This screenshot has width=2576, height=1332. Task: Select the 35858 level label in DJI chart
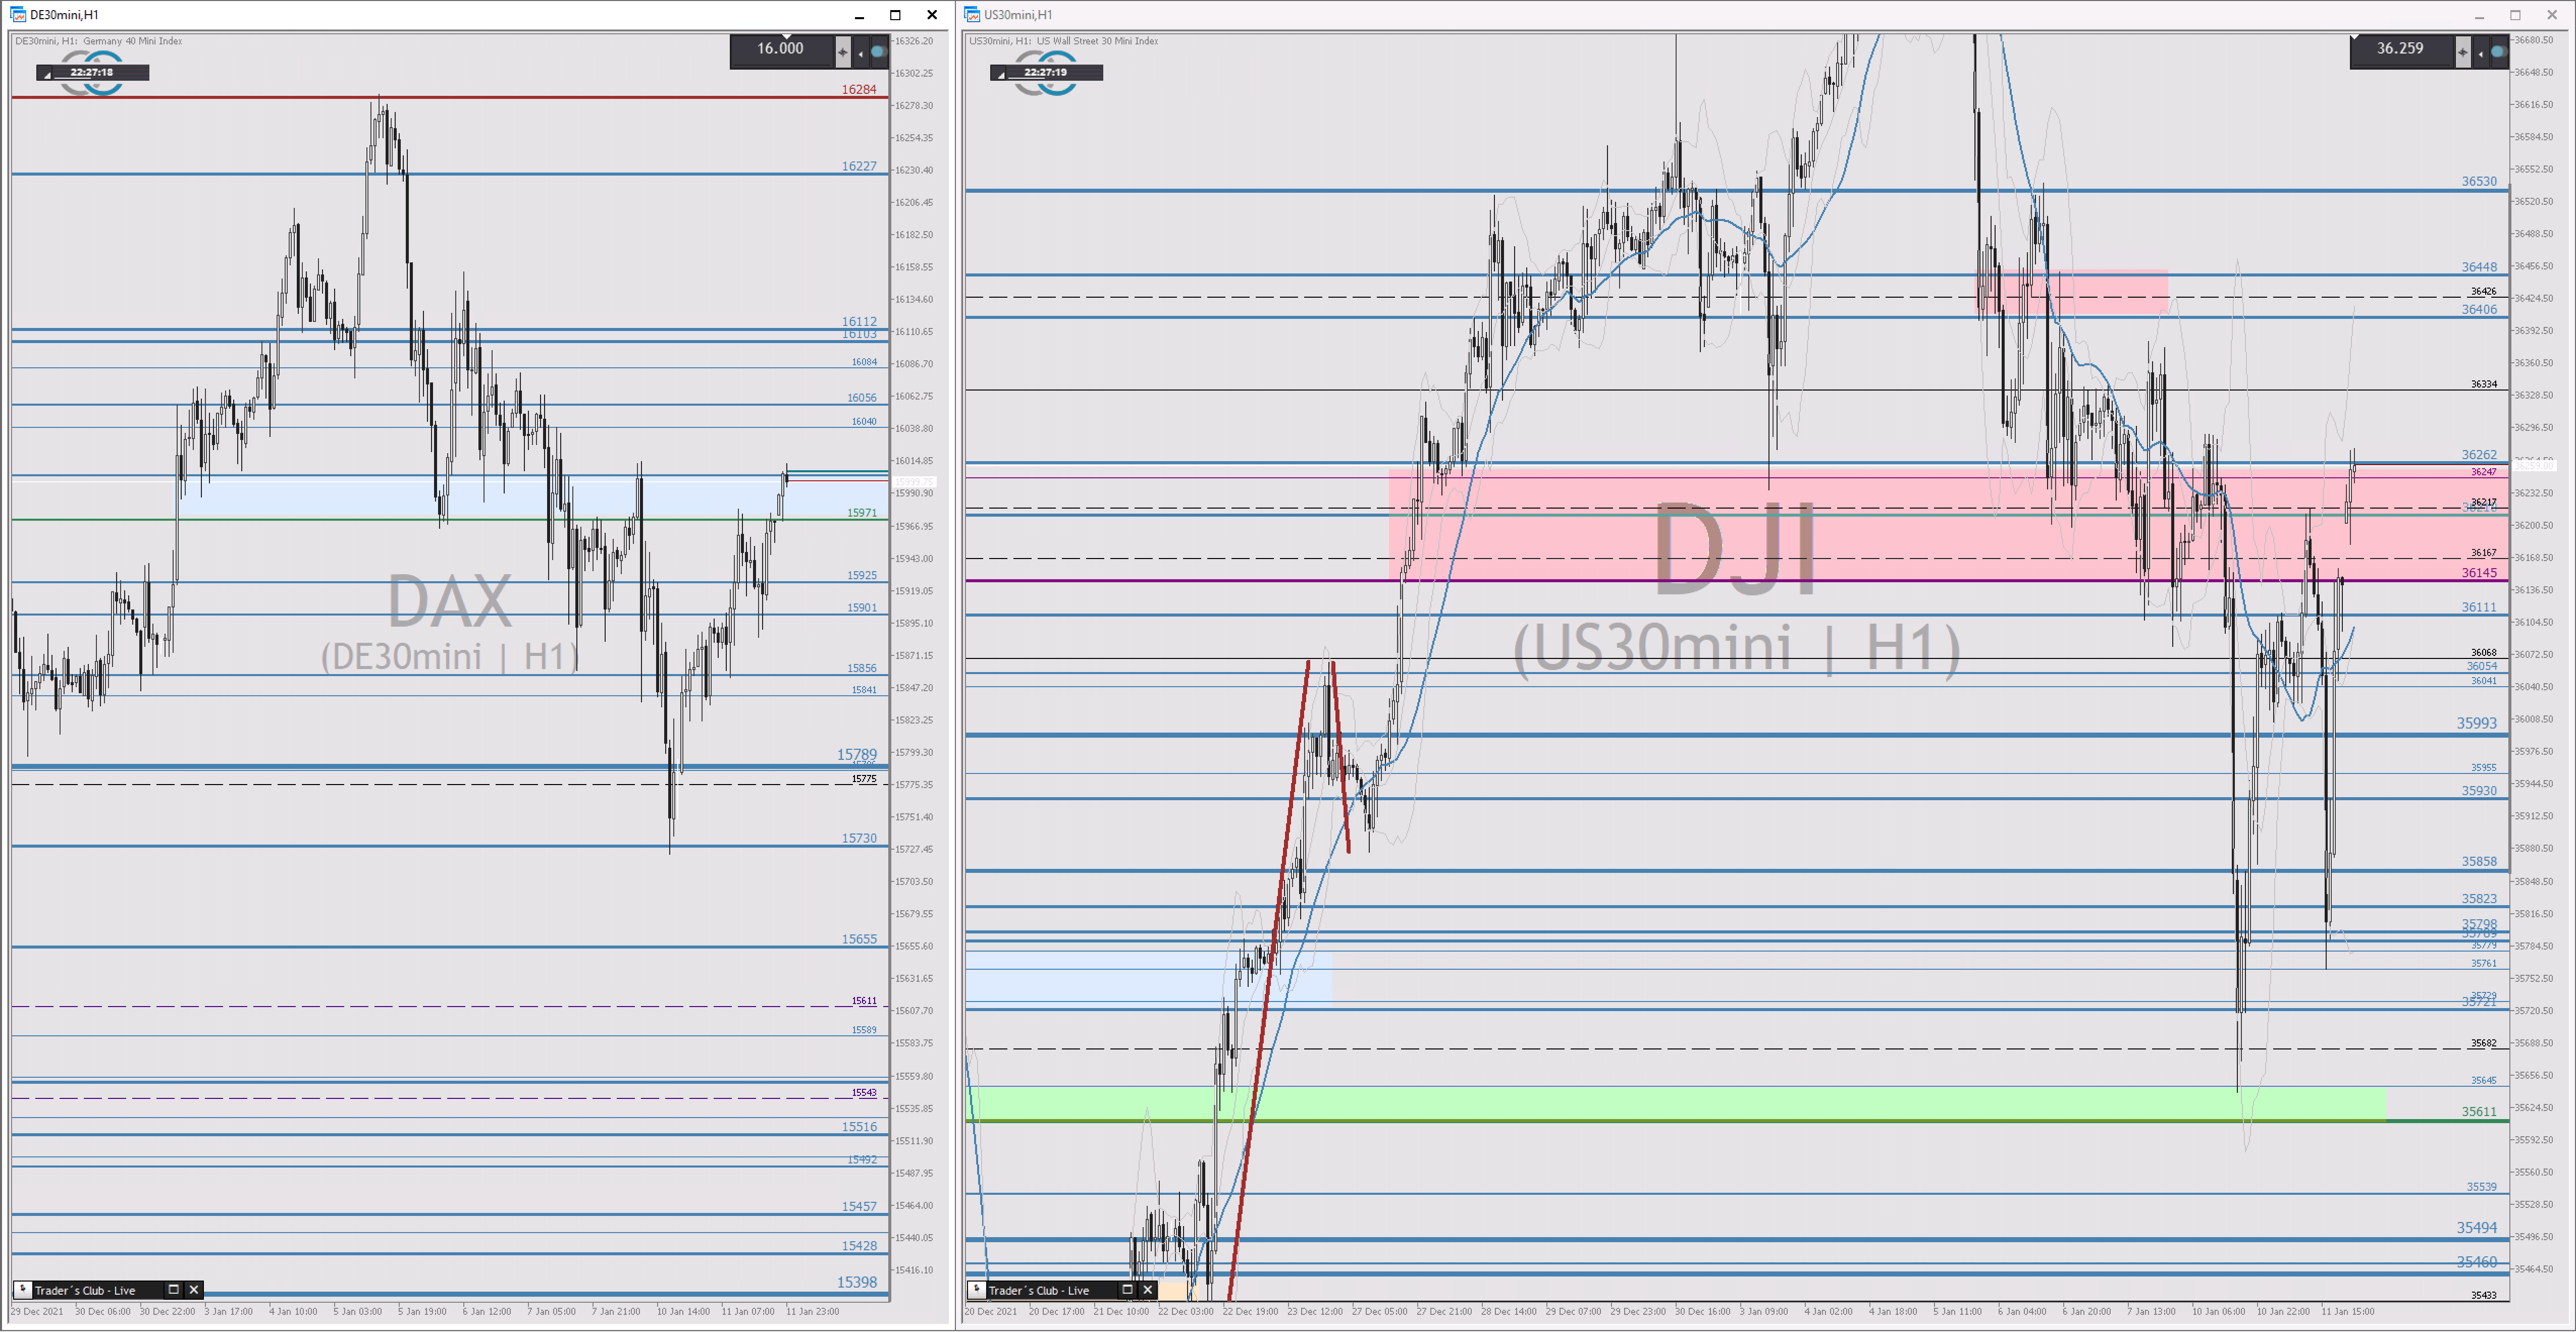(x=2479, y=861)
